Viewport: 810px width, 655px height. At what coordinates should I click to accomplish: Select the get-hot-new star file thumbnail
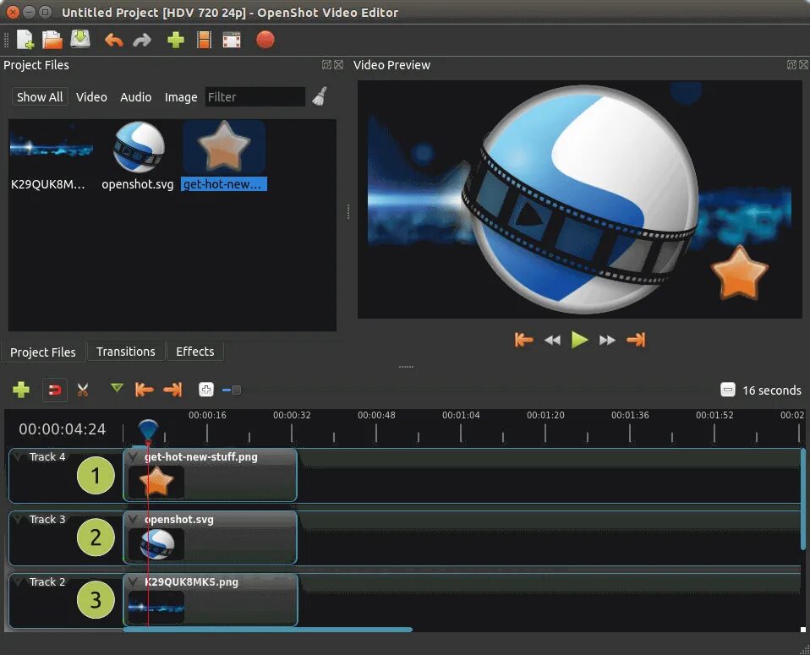(x=224, y=147)
